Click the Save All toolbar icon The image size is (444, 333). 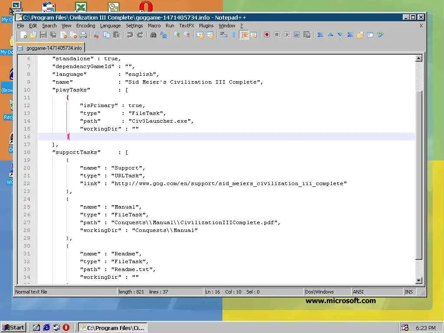53,35
